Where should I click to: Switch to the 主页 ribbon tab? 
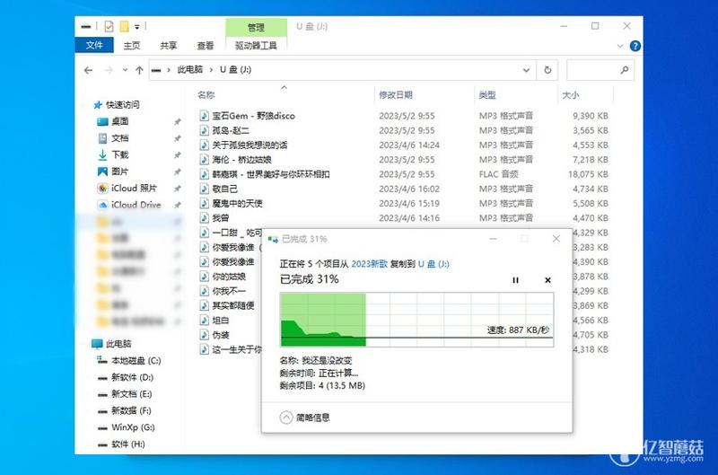pyautogui.click(x=131, y=46)
